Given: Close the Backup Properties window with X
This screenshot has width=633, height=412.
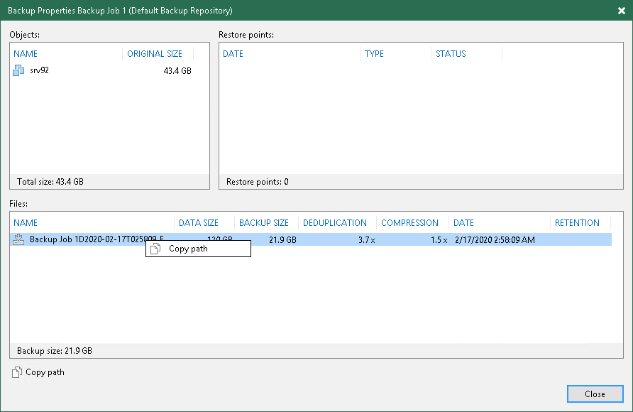Looking at the screenshot, I should [x=622, y=11].
